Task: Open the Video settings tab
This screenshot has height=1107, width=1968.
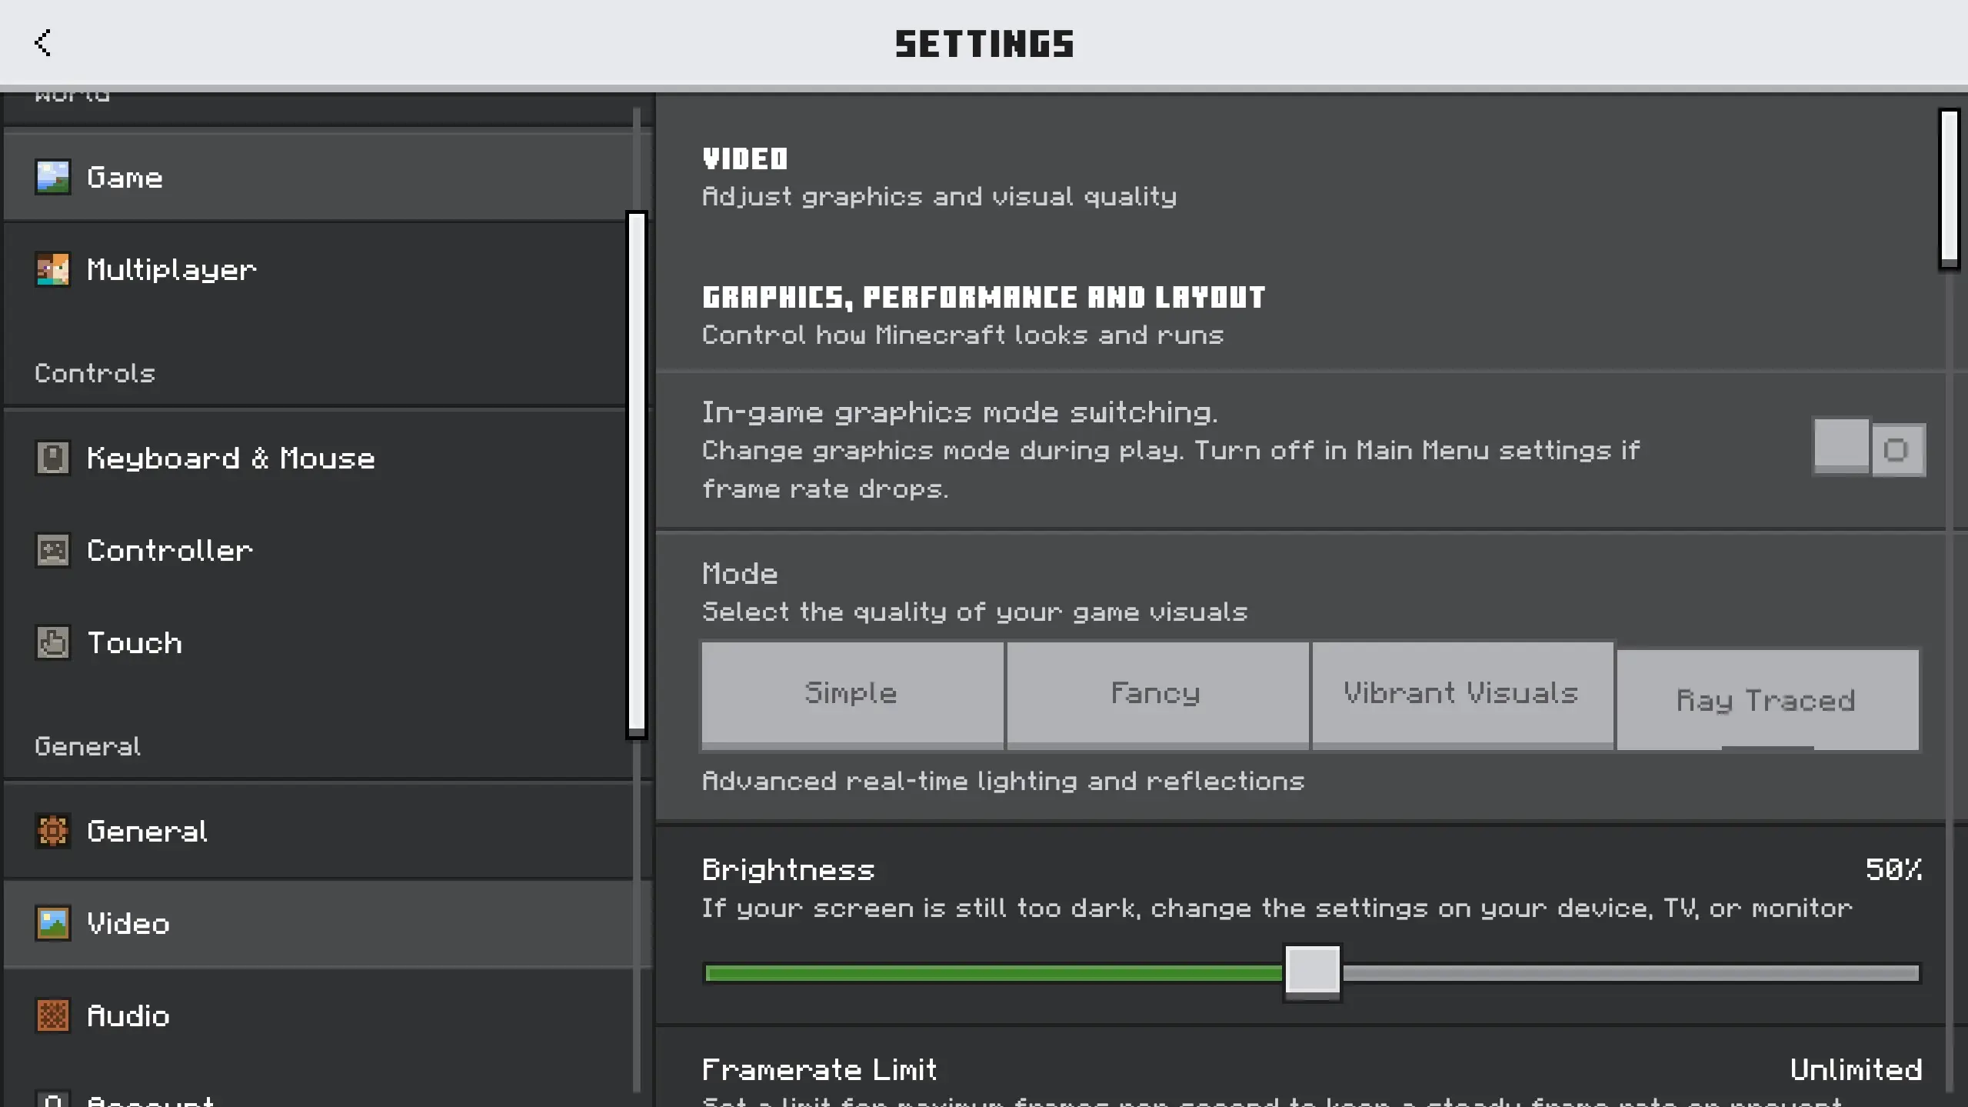Action: pyautogui.click(x=128, y=924)
